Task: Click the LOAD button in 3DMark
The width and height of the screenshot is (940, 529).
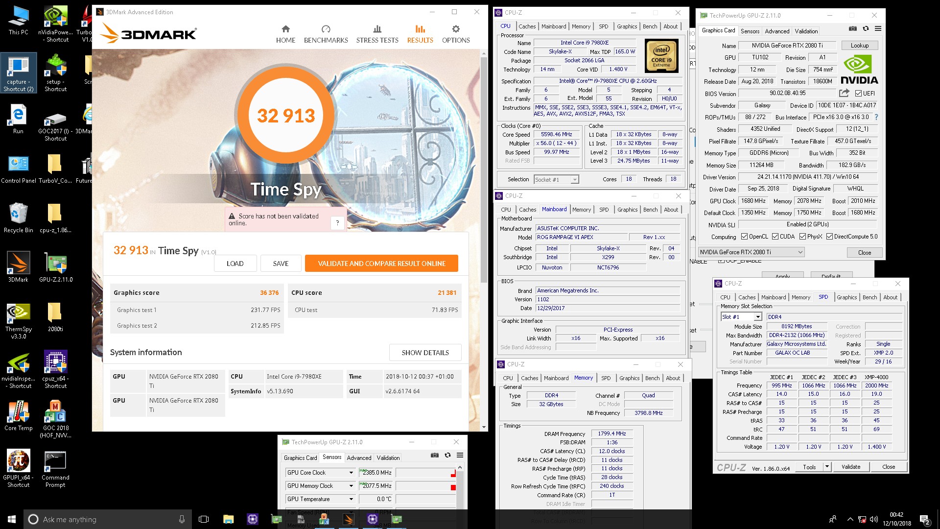Action: pyautogui.click(x=235, y=264)
